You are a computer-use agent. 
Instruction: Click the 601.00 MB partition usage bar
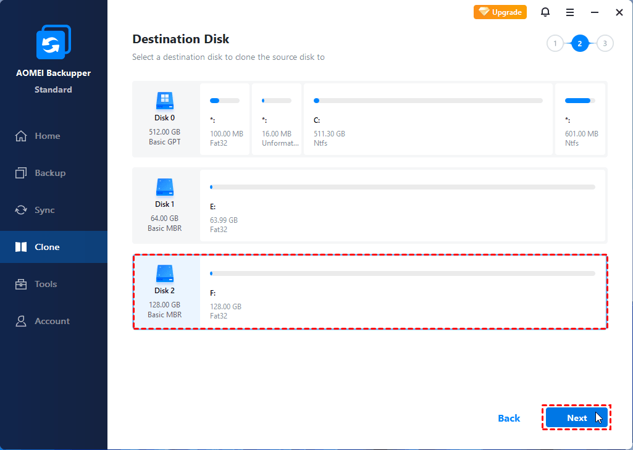[580, 101]
